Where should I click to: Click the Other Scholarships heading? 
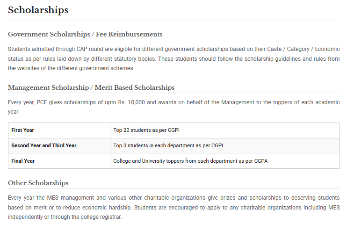[x=38, y=183]
